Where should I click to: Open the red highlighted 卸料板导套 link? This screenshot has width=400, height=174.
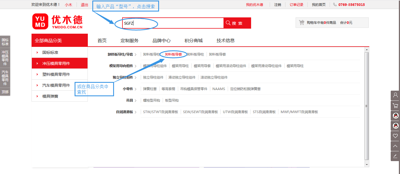pyautogui.click(x=173, y=54)
